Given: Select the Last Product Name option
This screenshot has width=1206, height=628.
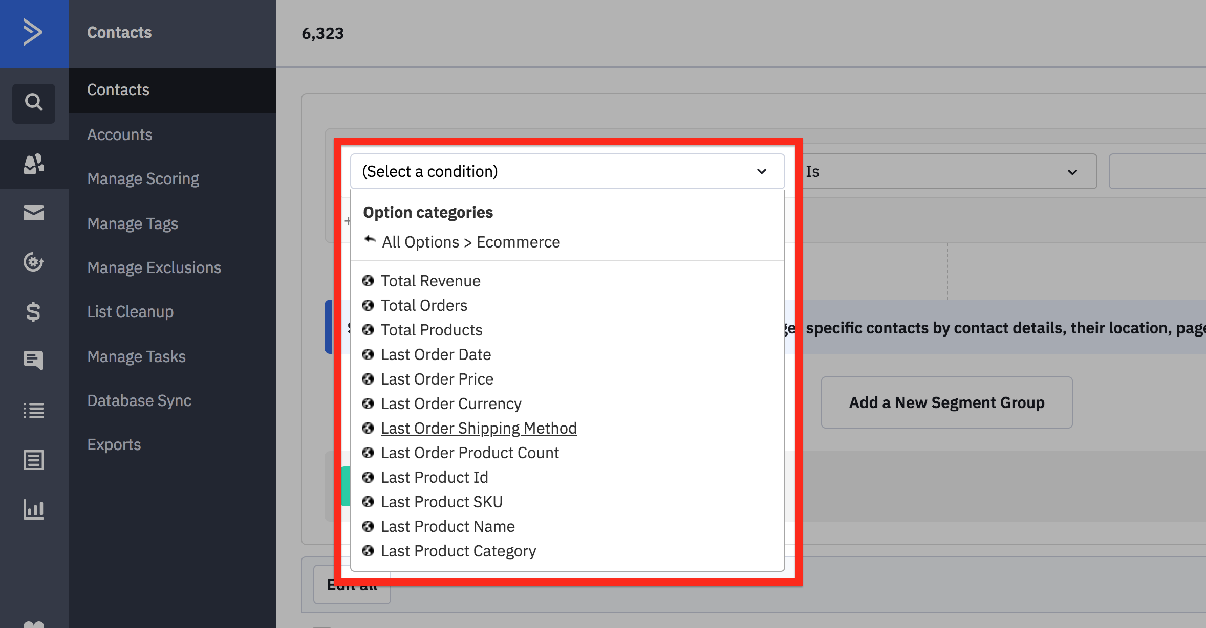Looking at the screenshot, I should 448,526.
